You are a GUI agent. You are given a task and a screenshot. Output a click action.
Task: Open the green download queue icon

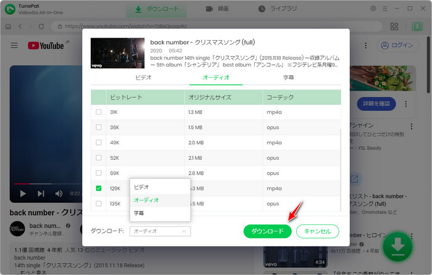pos(417,27)
